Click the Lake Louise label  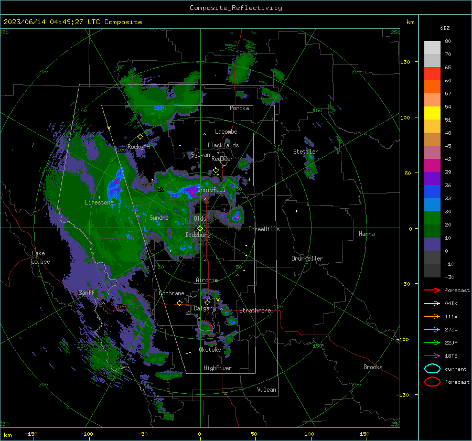40,257
